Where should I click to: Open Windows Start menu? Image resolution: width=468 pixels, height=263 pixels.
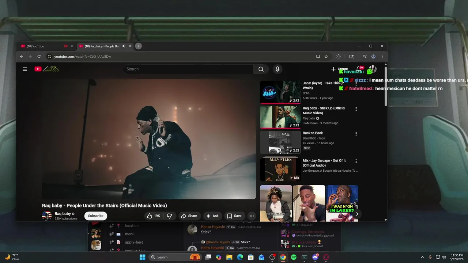(x=142, y=257)
